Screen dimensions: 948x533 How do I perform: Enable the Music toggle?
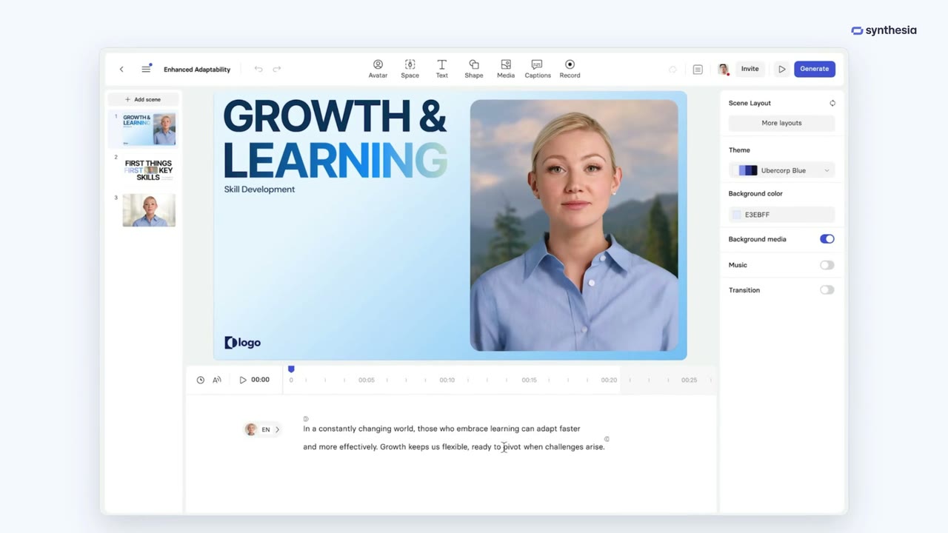tap(827, 265)
